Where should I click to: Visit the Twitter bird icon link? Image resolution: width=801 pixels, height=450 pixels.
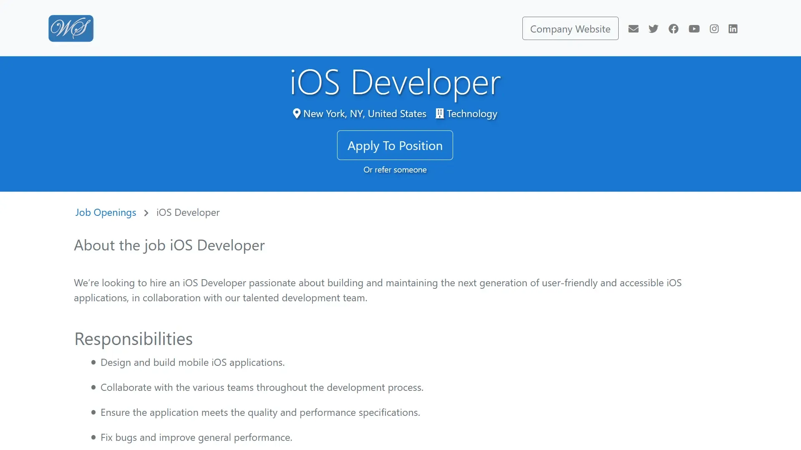click(653, 29)
